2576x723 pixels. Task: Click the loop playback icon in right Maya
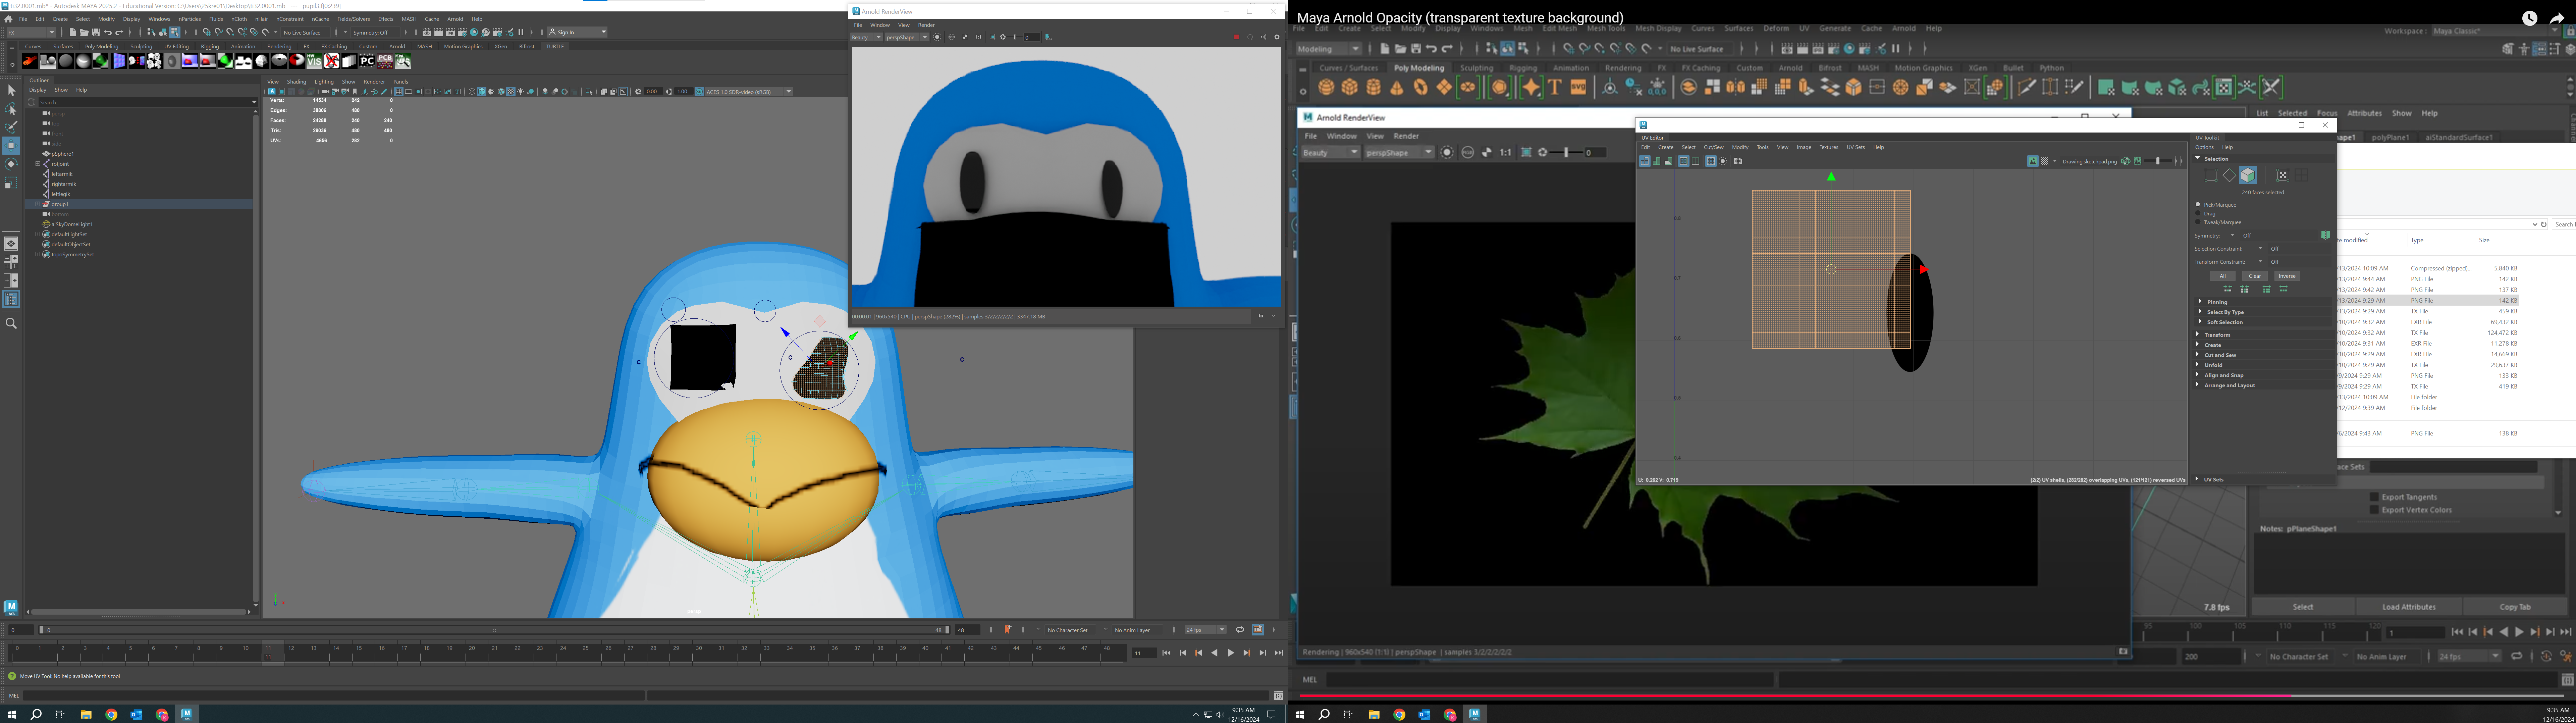point(2517,656)
